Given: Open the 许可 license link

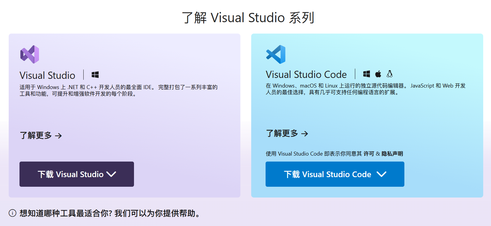Looking at the screenshot, I should point(369,154).
